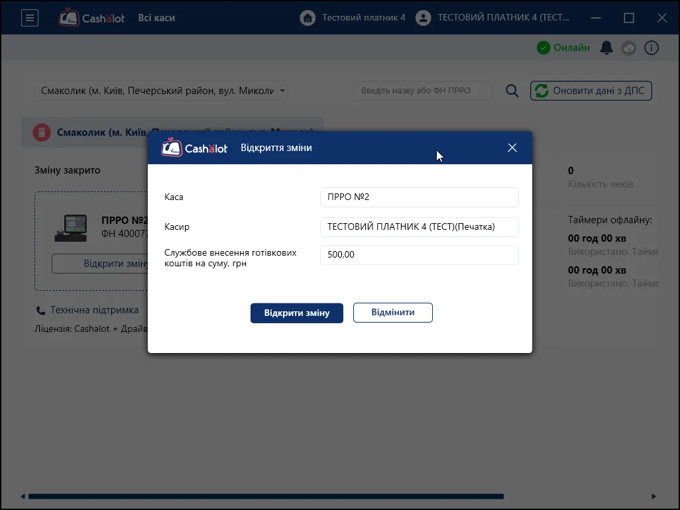Maximize the Cashalot window

pyautogui.click(x=629, y=18)
